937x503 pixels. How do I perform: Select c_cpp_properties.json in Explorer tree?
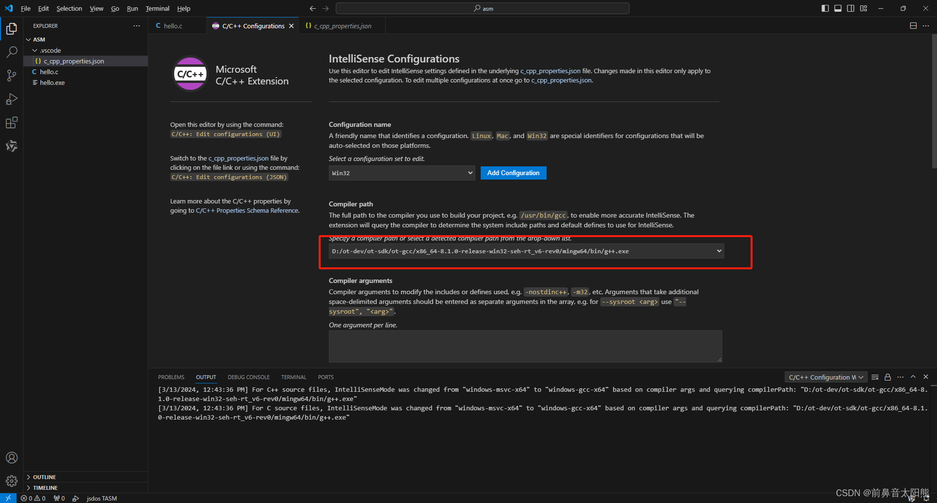[86, 61]
